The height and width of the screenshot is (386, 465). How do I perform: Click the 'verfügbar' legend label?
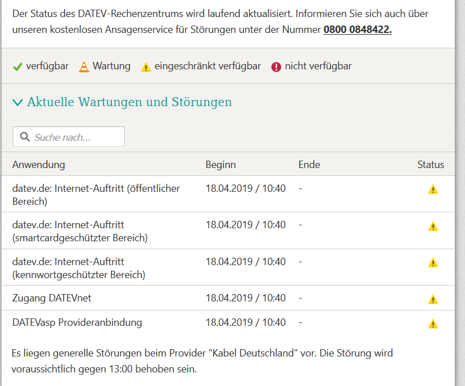(x=47, y=66)
